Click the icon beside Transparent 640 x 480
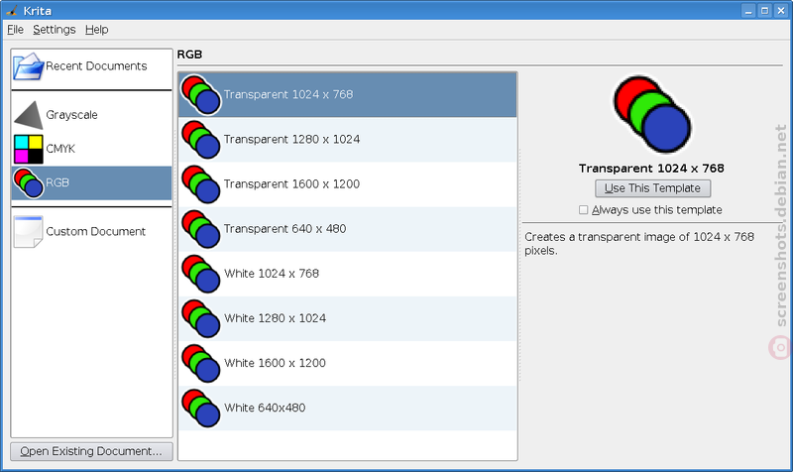This screenshot has width=793, height=472. click(201, 229)
